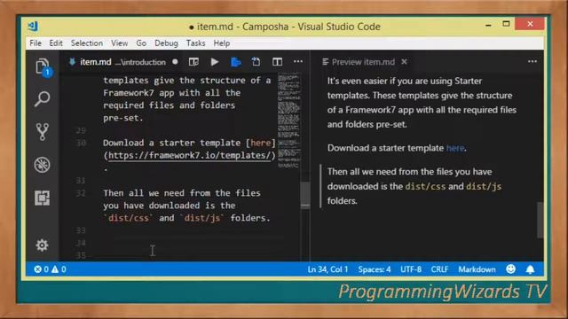Image resolution: width=568 pixels, height=319 pixels.
Task: Open the Manage gear menu
Action: [42, 245]
